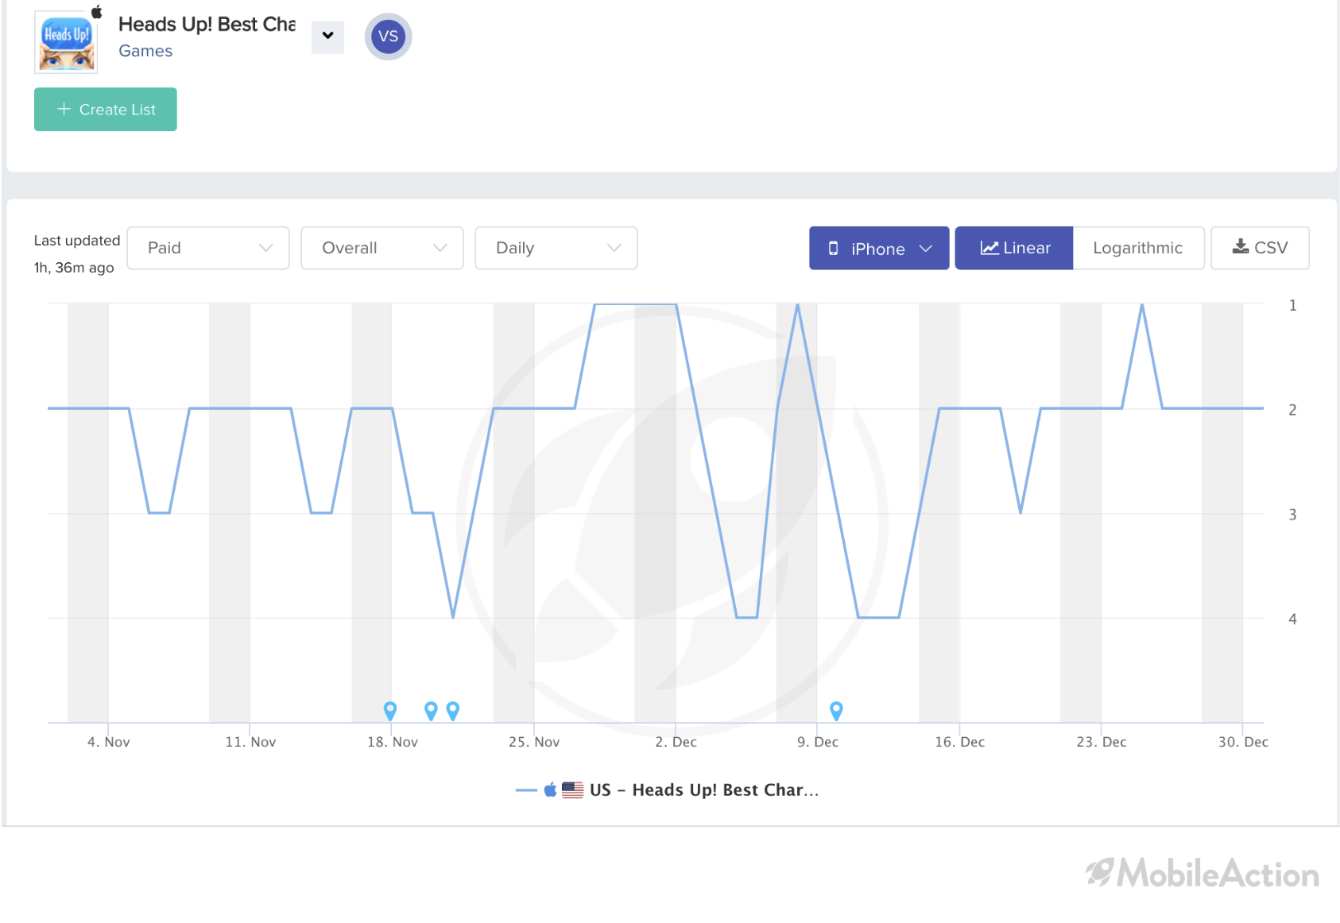Viewport: 1340px width, 923px height.
Task: Click the plus icon in Create List
Action: pyautogui.click(x=64, y=109)
